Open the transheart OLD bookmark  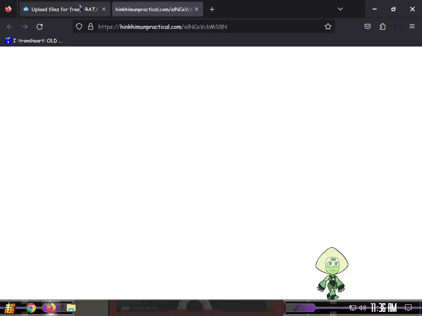tap(34, 41)
